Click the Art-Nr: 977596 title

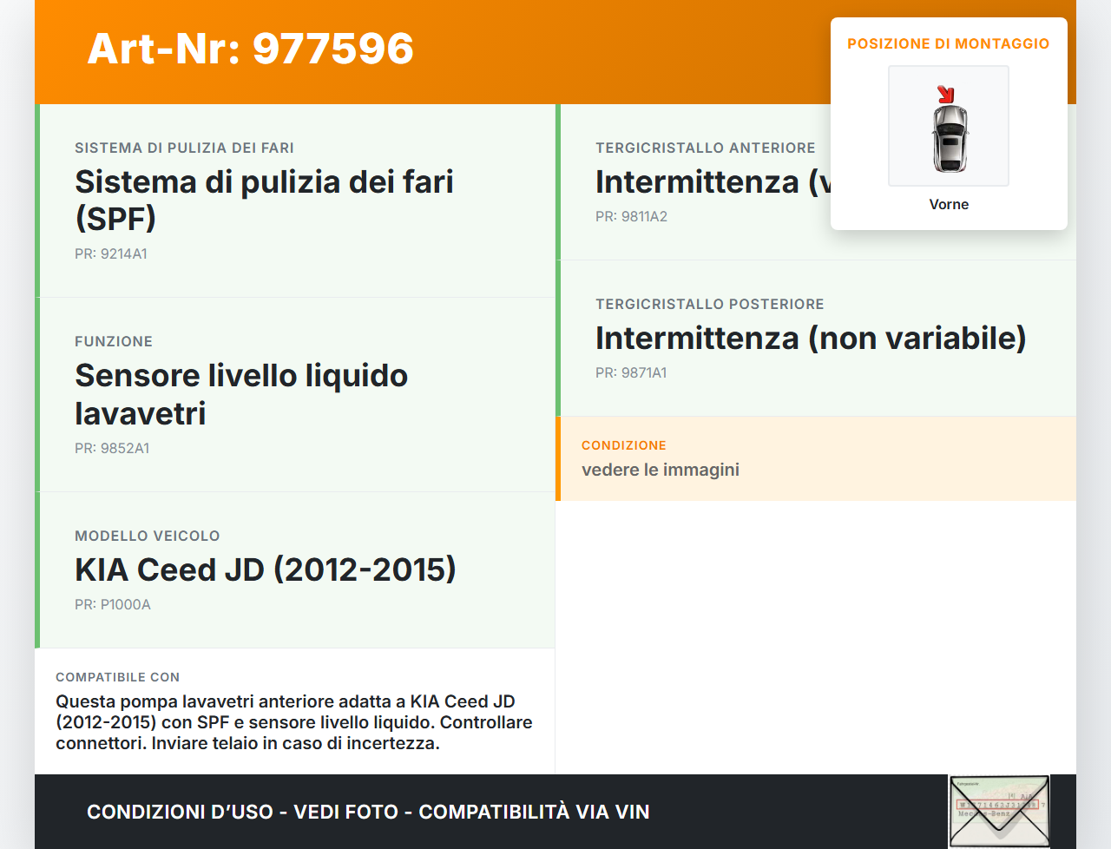[x=250, y=49]
